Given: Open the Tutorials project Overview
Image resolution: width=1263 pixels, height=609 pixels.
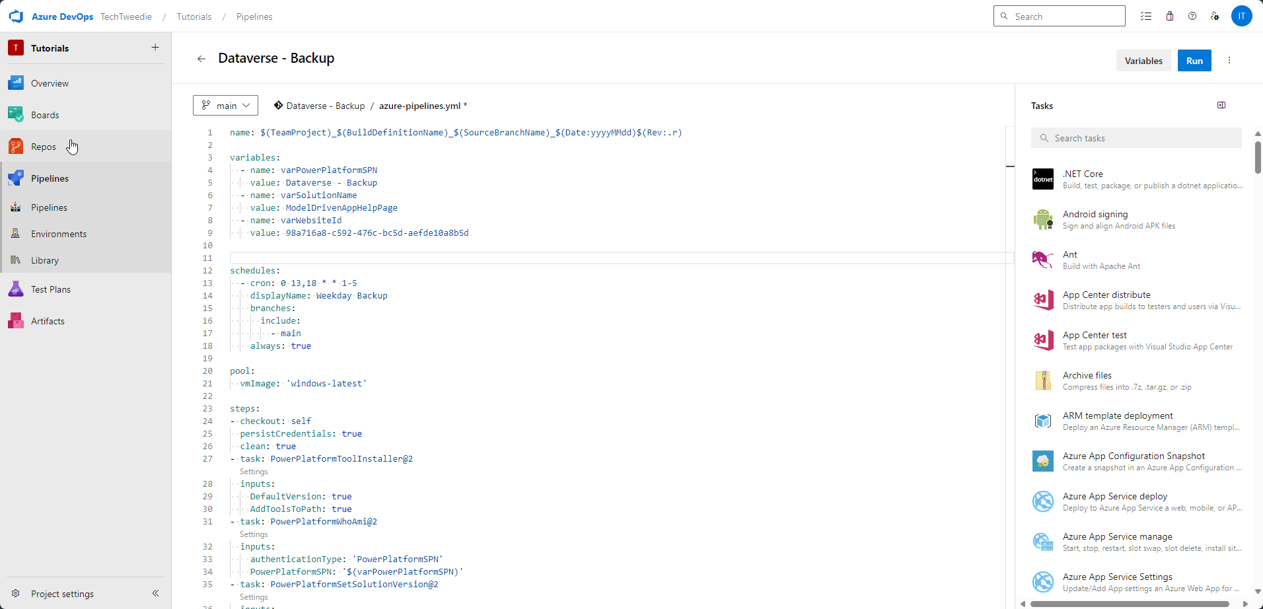Looking at the screenshot, I should coord(50,83).
